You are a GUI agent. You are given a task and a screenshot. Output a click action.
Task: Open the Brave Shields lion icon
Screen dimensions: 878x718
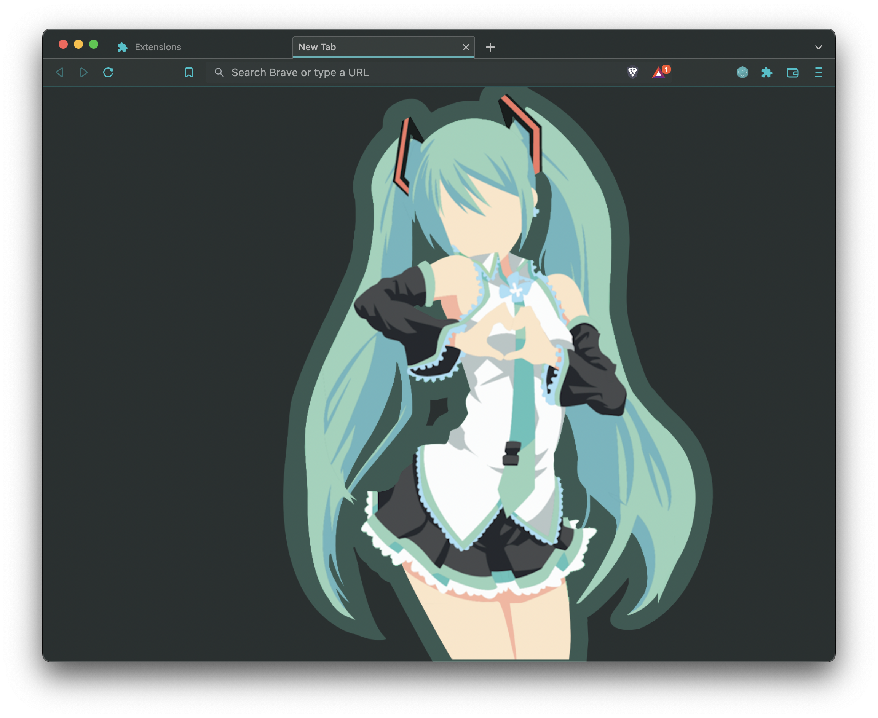click(x=632, y=72)
